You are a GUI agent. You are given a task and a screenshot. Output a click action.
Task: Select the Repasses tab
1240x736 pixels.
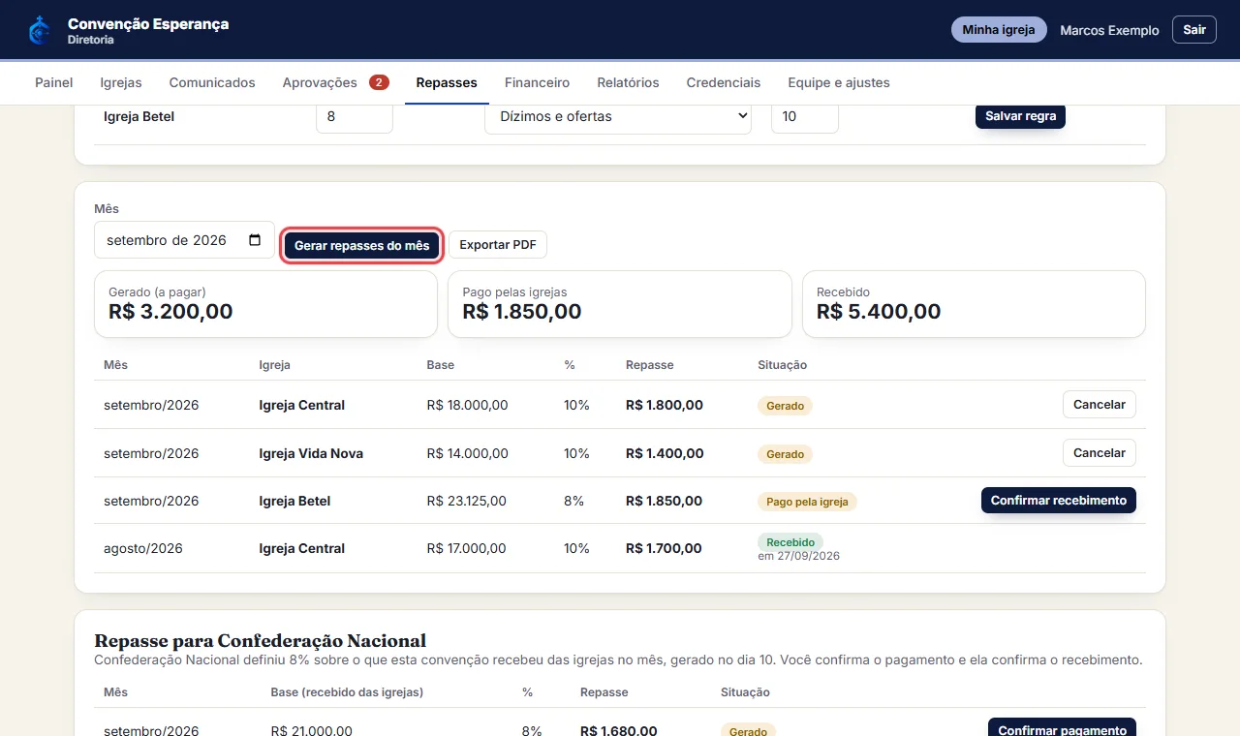coord(447,83)
